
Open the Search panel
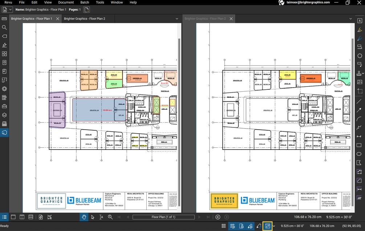(4, 27)
